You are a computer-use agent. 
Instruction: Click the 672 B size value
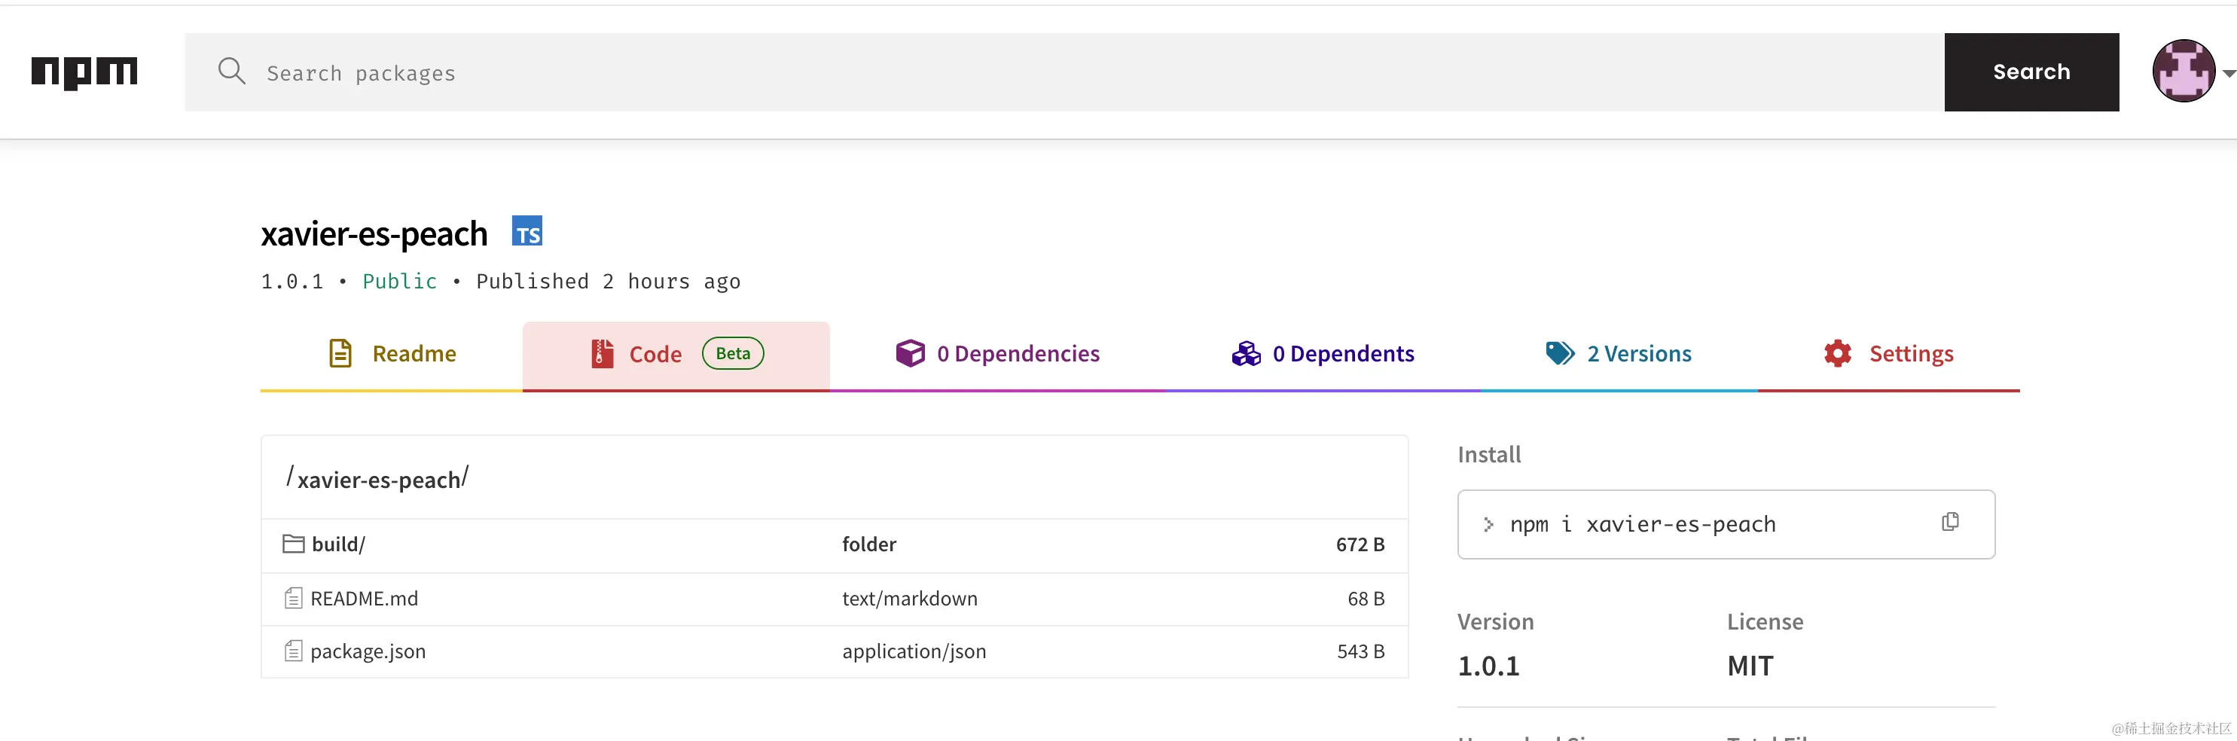[x=1360, y=544]
